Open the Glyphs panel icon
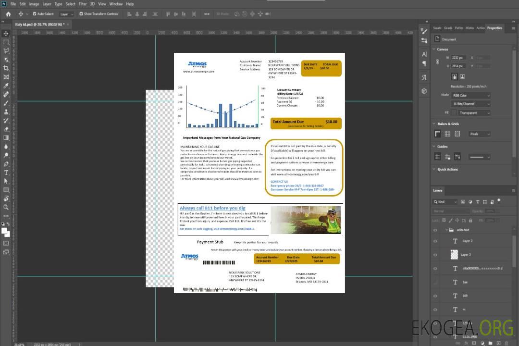The width and height of the screenshot is (519, 346). pos(424,77)
